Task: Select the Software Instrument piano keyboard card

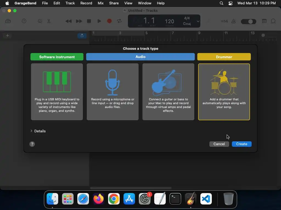Action: point(57,92)
